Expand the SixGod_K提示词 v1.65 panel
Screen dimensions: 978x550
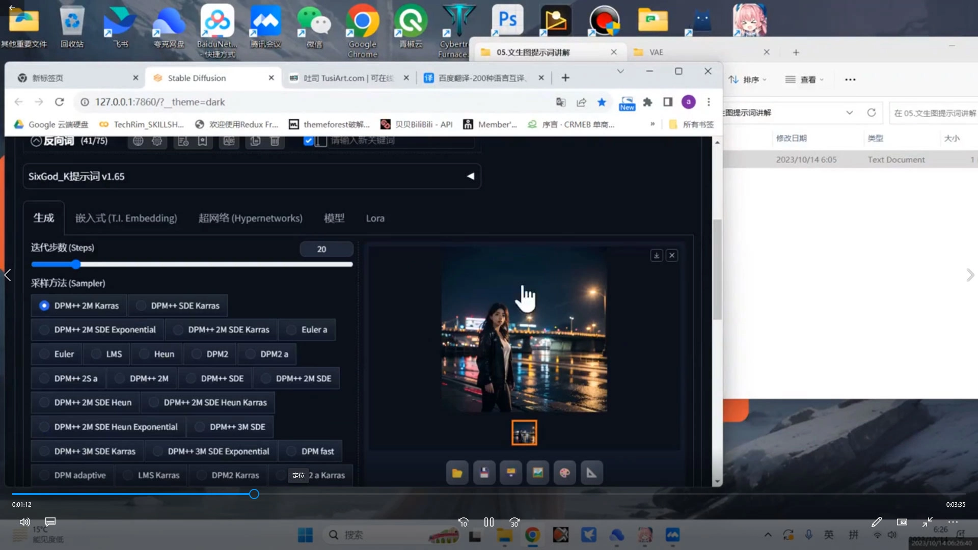point(470,176)
